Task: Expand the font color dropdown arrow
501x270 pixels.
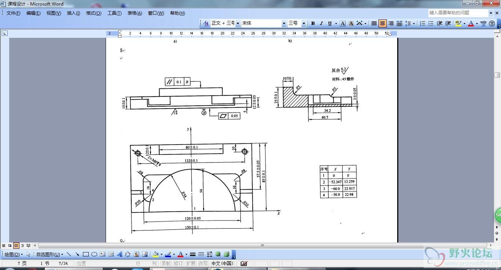Action: coord(477,23)
